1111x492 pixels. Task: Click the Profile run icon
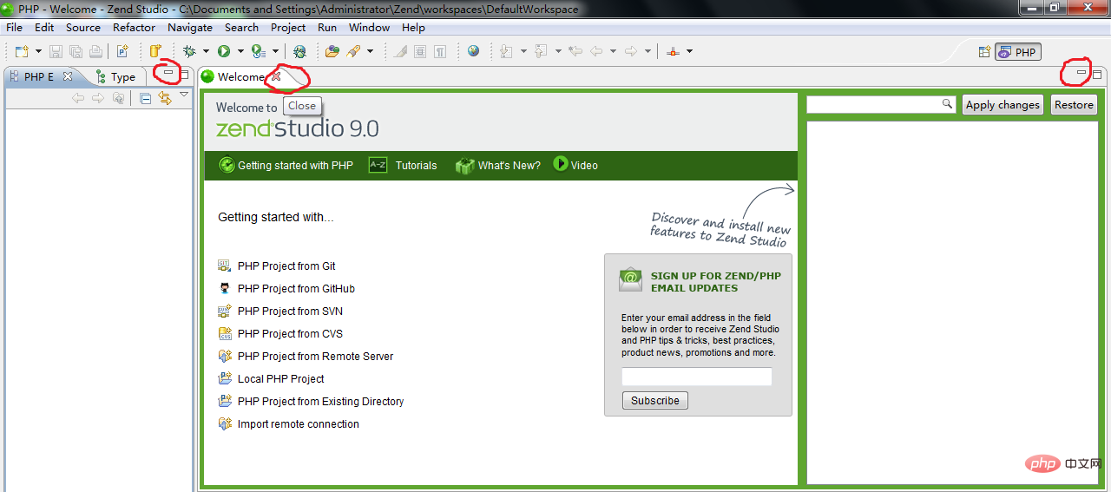point(258,52)
